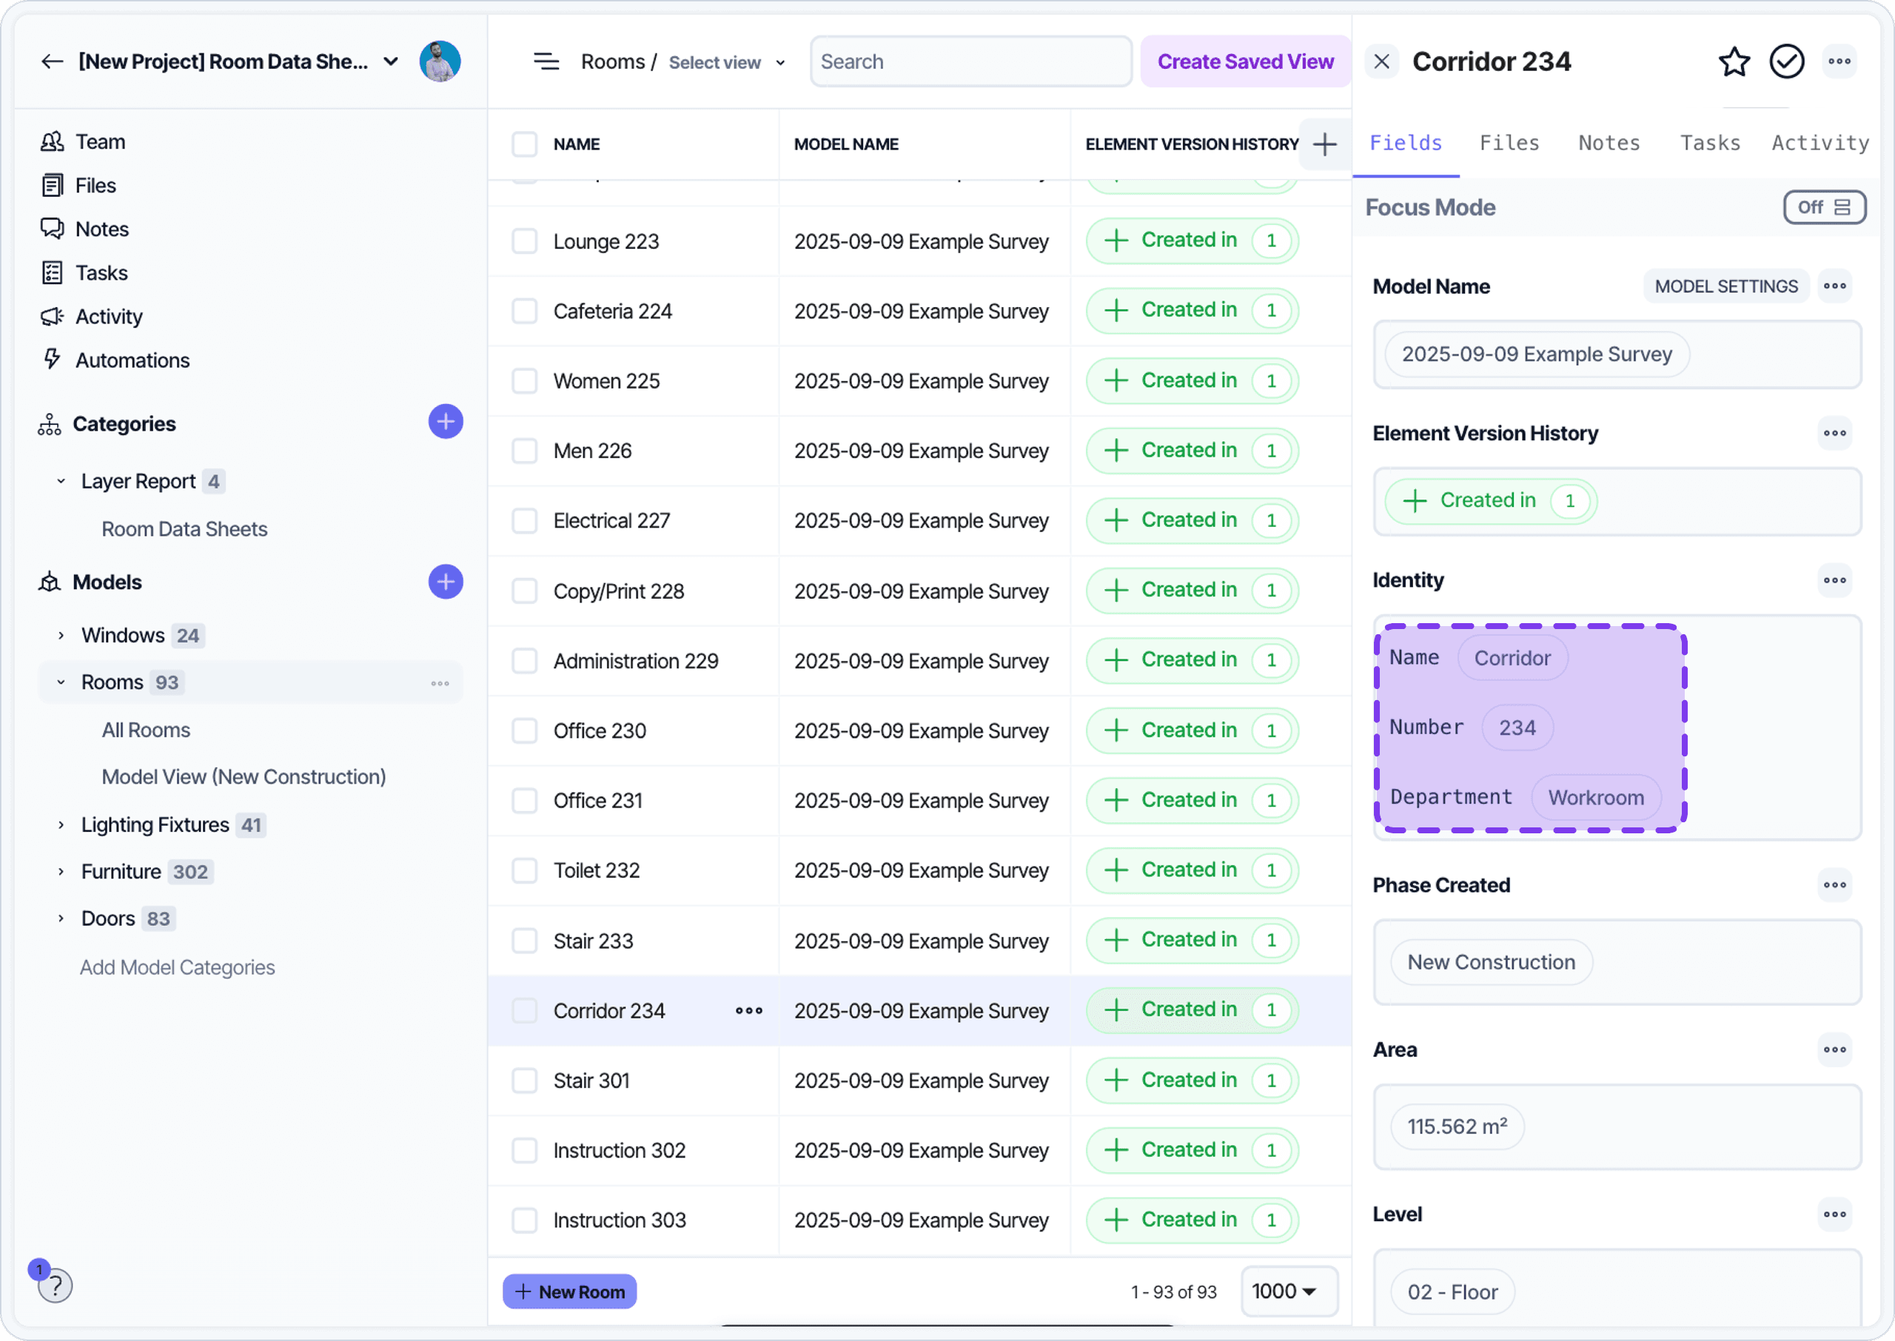Click the checkmark circle icon in header
1895x1341 pixels.
[x=1786, y=62]
